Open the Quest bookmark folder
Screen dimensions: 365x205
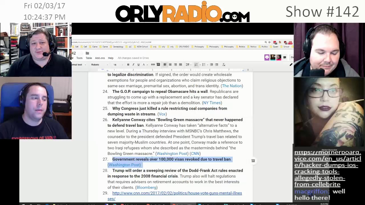point(274,47)
